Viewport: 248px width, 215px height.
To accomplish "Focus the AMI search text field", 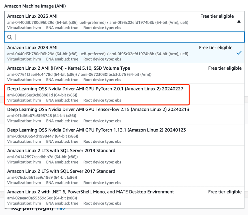I will click(x=127, y=37).
